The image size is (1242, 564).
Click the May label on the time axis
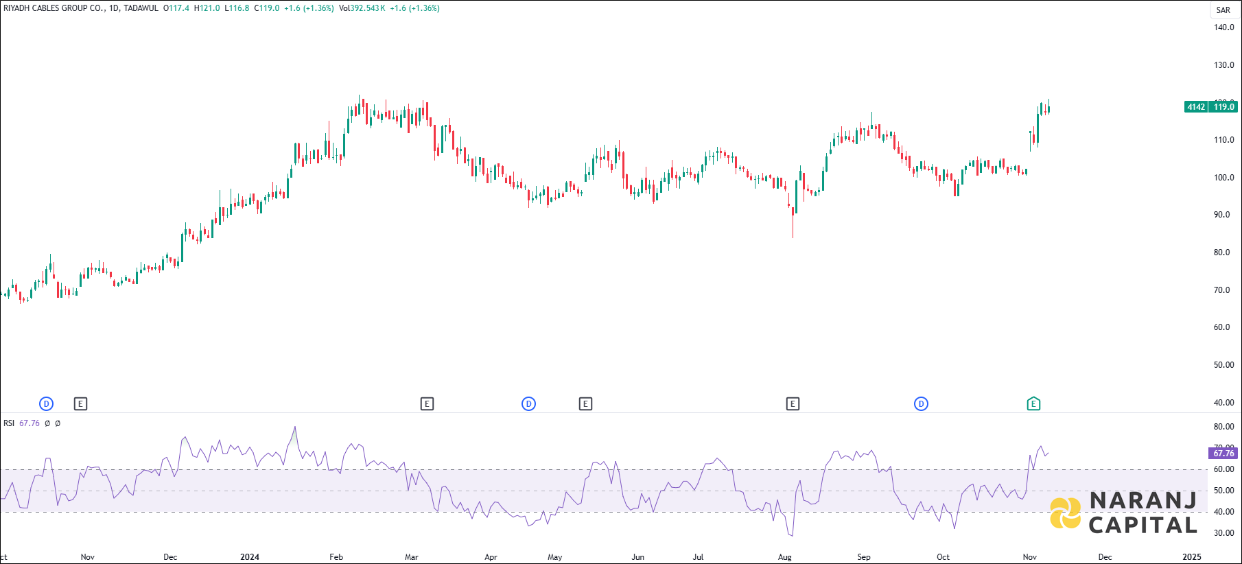tap(555, 557)
